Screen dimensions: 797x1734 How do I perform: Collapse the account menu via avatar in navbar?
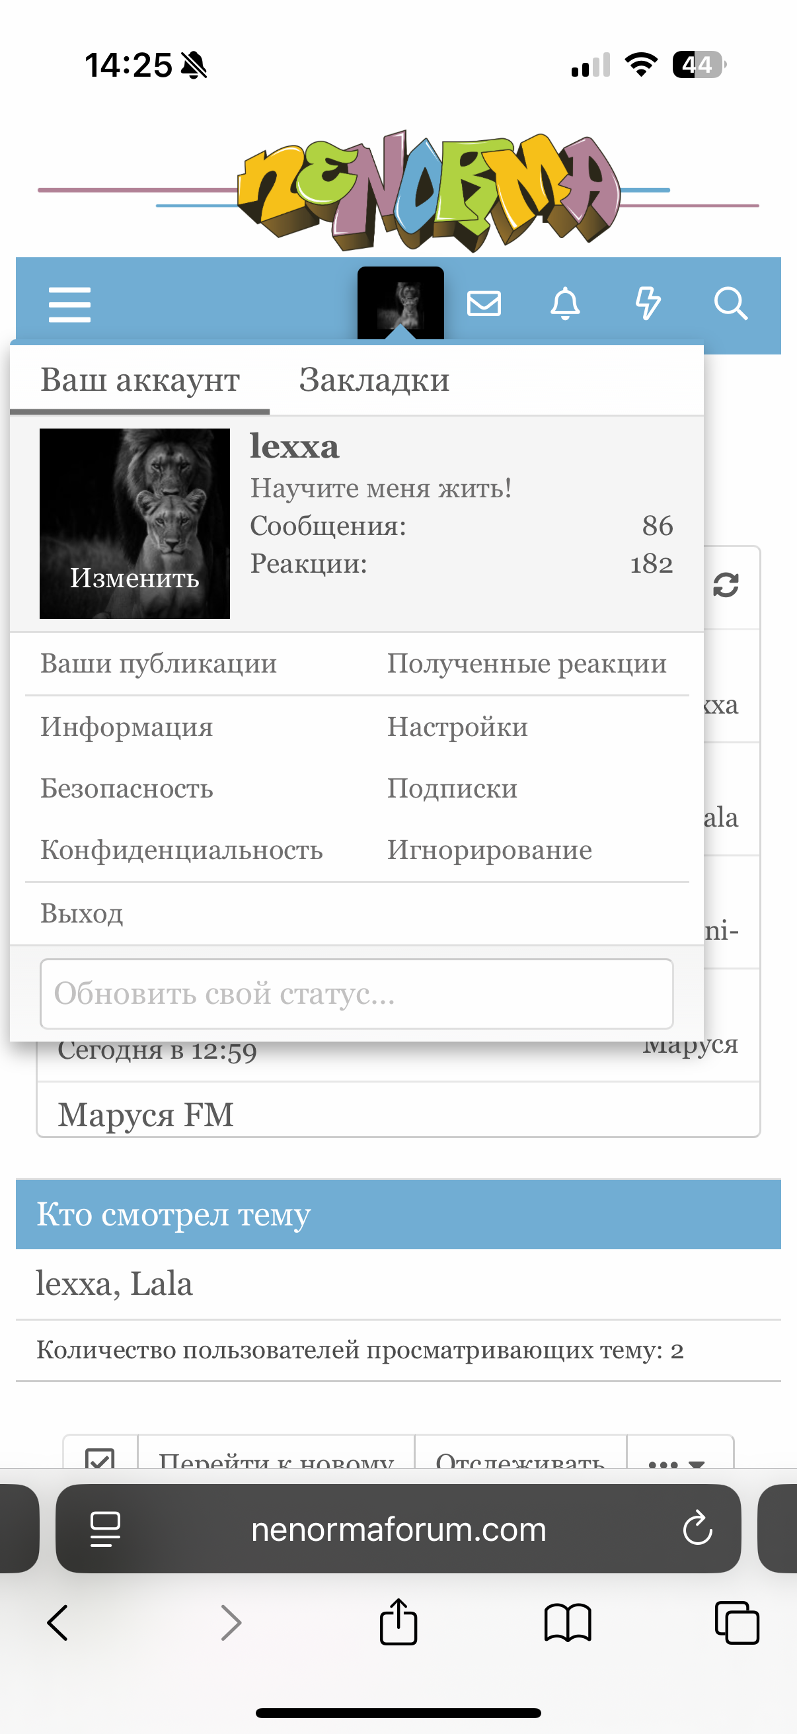click(x=400, y=303)
